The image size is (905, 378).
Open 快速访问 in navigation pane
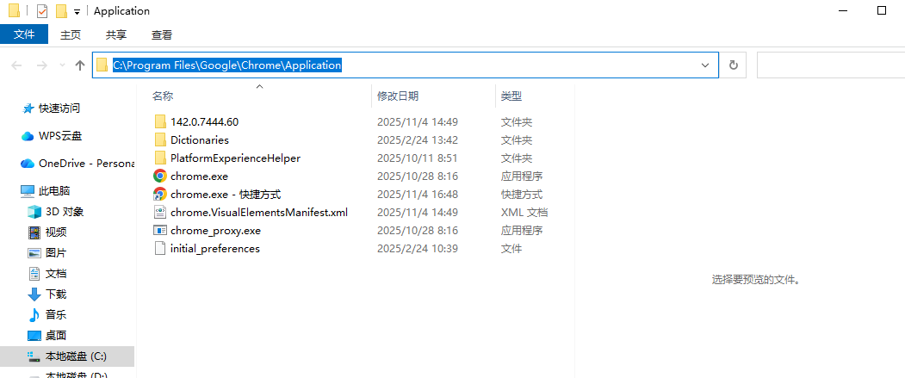click(x=59, y=108)
